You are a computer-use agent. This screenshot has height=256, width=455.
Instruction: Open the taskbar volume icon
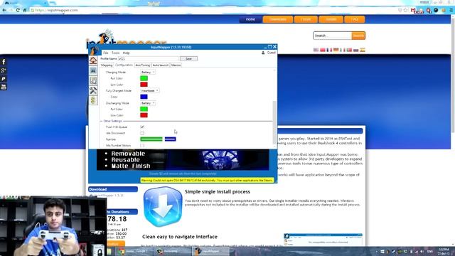click(422, 251)
